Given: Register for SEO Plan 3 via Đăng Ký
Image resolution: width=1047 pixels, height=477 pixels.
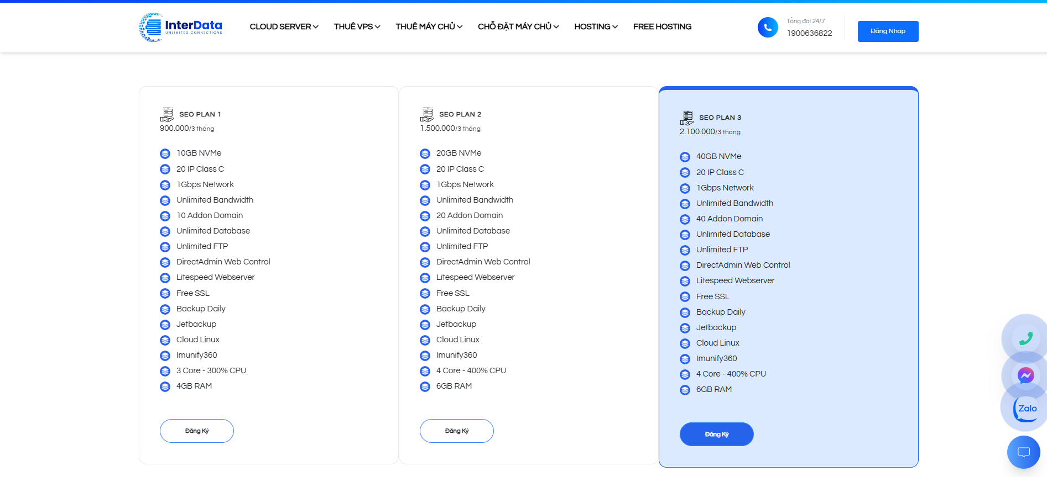Looking at the screenshot, I should 716,434.
